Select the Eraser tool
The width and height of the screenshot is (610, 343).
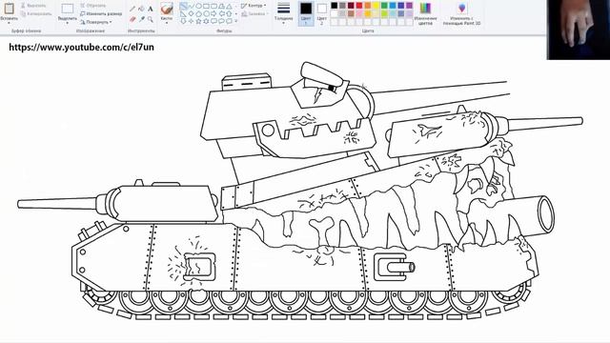(x=132, y=19)
